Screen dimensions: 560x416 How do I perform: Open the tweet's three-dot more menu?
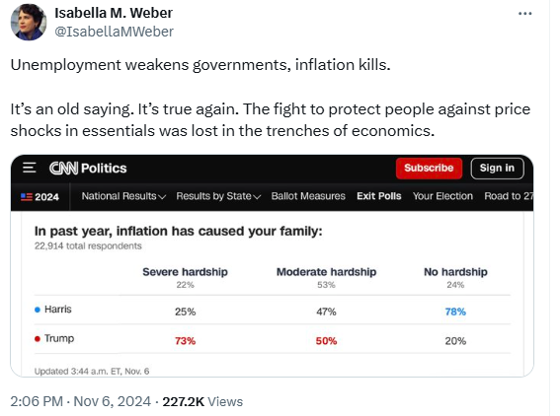click(524, 14)
